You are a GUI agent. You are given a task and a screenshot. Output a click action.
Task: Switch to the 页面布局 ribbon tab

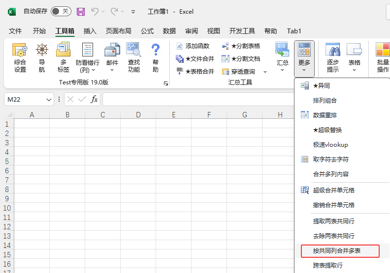(x=118, y=31)
